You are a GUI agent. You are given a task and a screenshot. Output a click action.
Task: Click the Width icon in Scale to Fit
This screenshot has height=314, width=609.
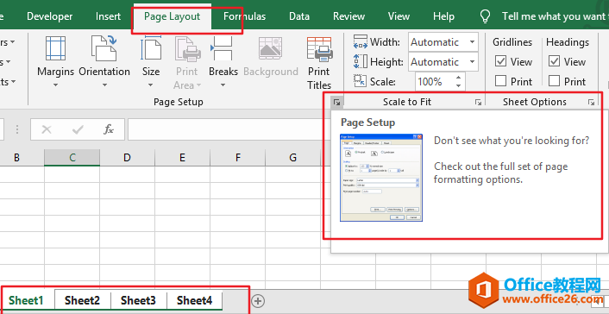tap(360, 42)
